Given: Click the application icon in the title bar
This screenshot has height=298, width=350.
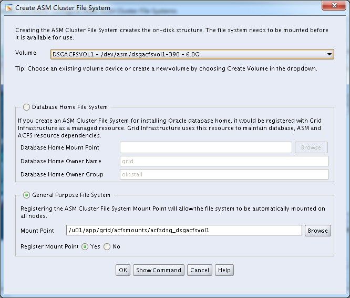Looking at the screenshot, I should tap(9, 8).
